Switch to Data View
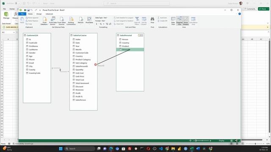Viewport: 271px width, 152px height. point(173,21)
